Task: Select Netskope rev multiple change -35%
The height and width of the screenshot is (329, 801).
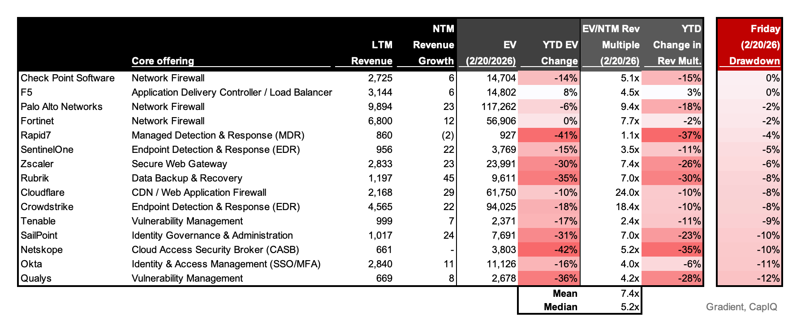Action: 689,249
